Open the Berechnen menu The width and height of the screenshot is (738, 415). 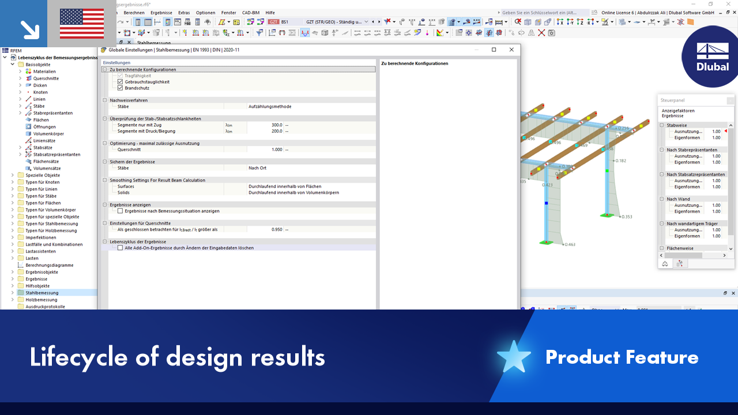point(134,12)
